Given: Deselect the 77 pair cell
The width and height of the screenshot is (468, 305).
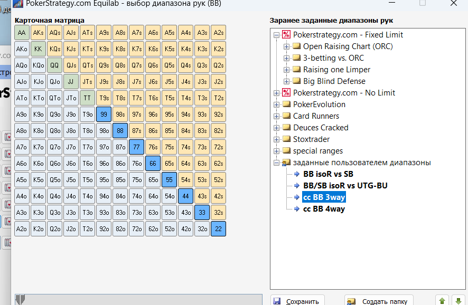Looking at the screenshot, I should (136, 147).
